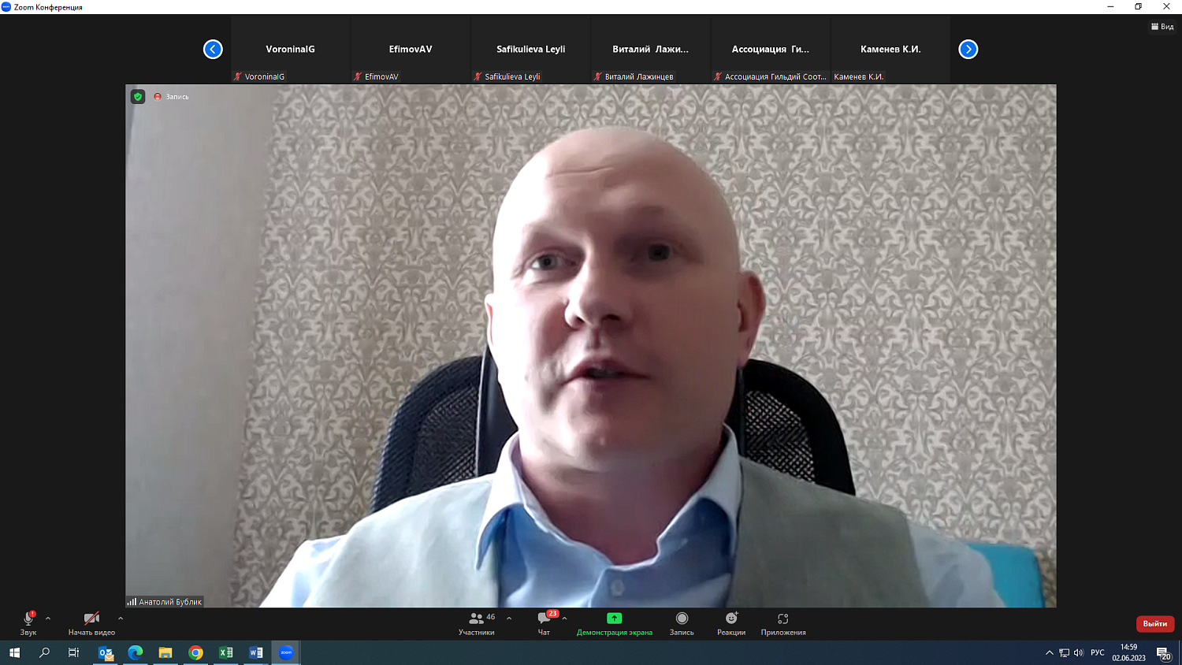Switch keyboard language via РУС indicator
Viewport: 1182px width, 665px height.
1097,652
